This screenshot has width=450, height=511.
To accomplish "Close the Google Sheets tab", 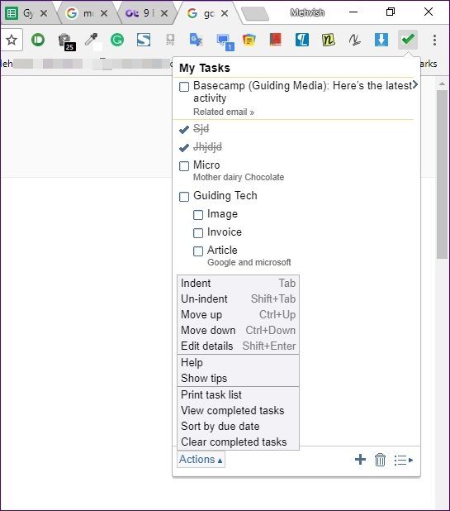I will pos(44,13).
